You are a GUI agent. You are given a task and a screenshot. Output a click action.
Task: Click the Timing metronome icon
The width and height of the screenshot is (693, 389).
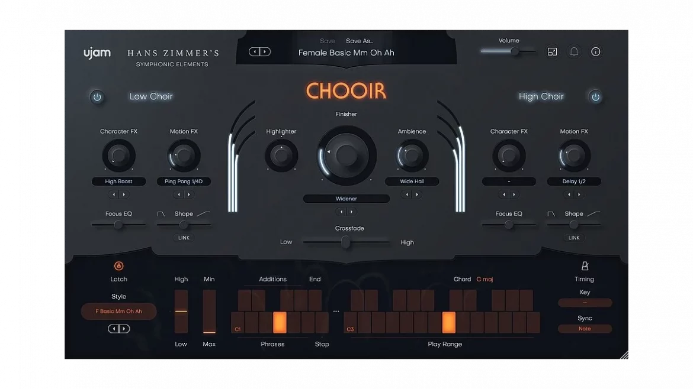[584, 265]
